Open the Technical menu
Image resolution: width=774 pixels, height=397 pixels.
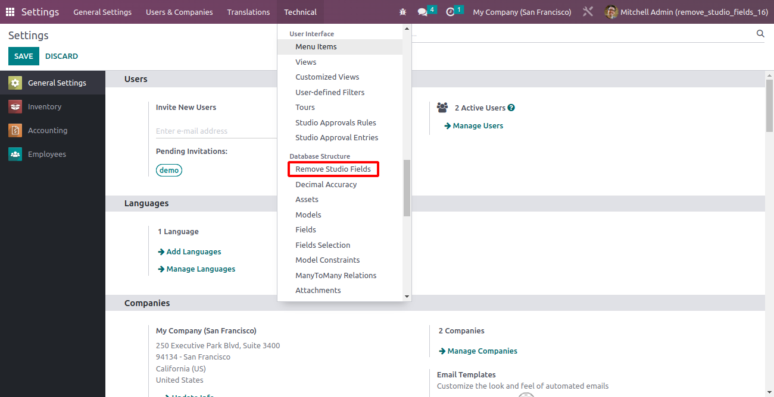tap(300, 12)
